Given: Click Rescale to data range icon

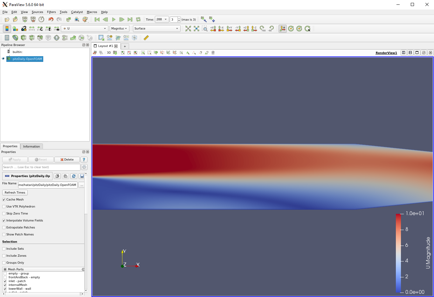Looking at the screenshot, I should point(32,29).
